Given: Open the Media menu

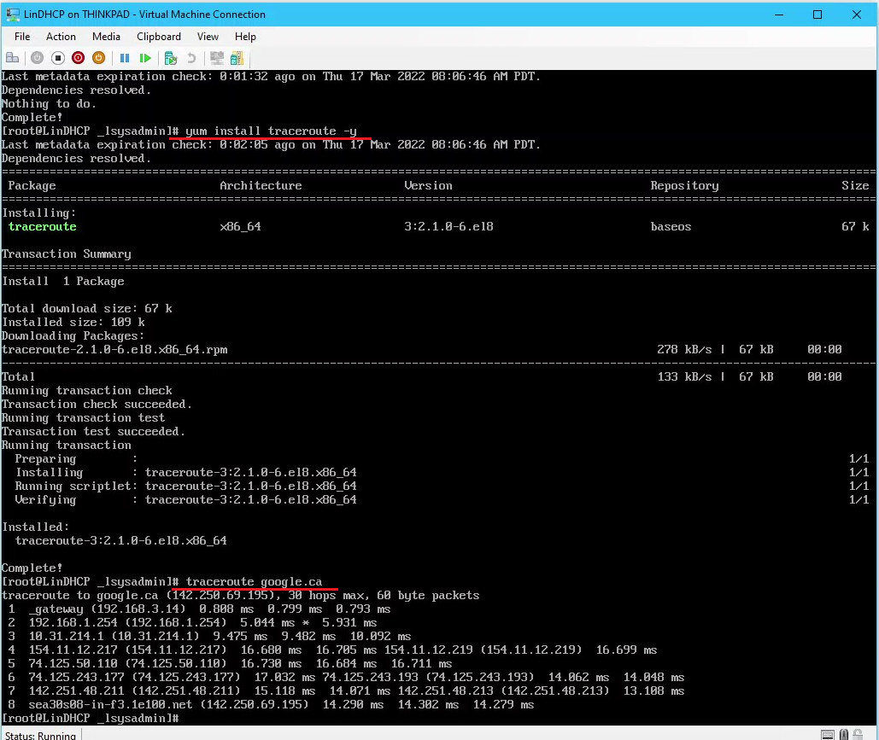Looking at the screenshot, I should pos(106,37).
